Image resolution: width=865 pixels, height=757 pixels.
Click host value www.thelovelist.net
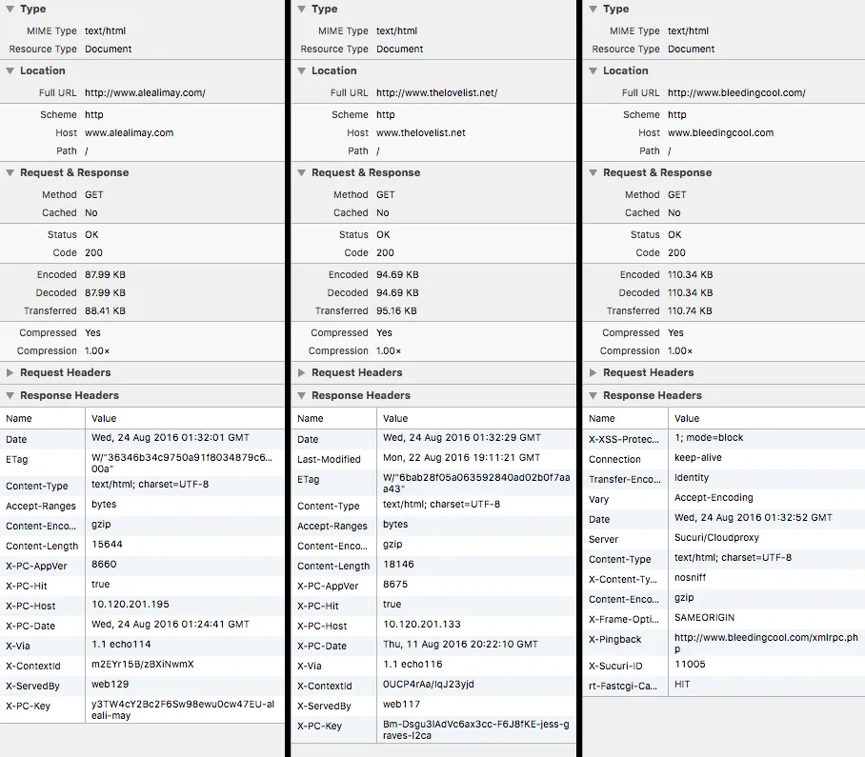[x=421, y=133]
